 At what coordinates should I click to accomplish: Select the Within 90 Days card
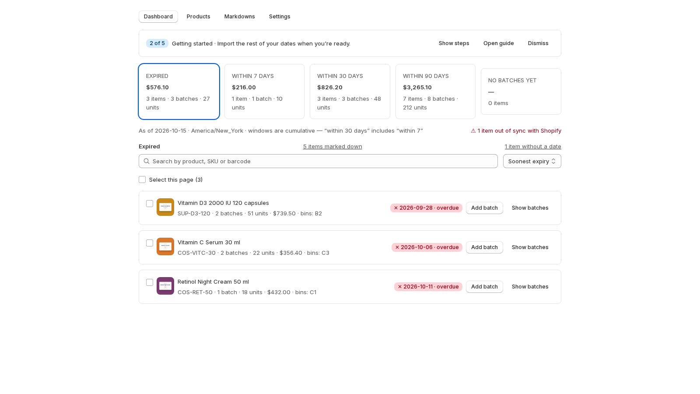pos(435,91)
